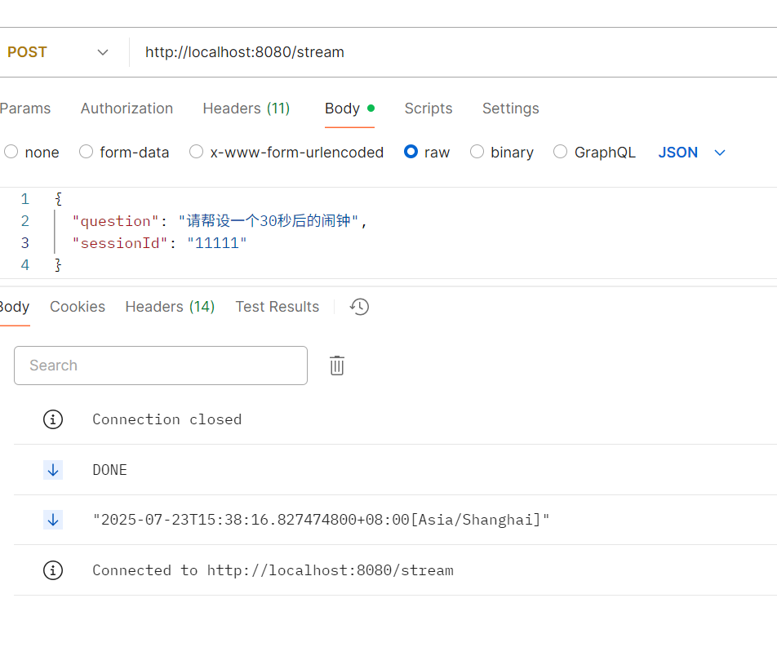Select the response Body tab
777x647 pixels.
click(15, 307)
